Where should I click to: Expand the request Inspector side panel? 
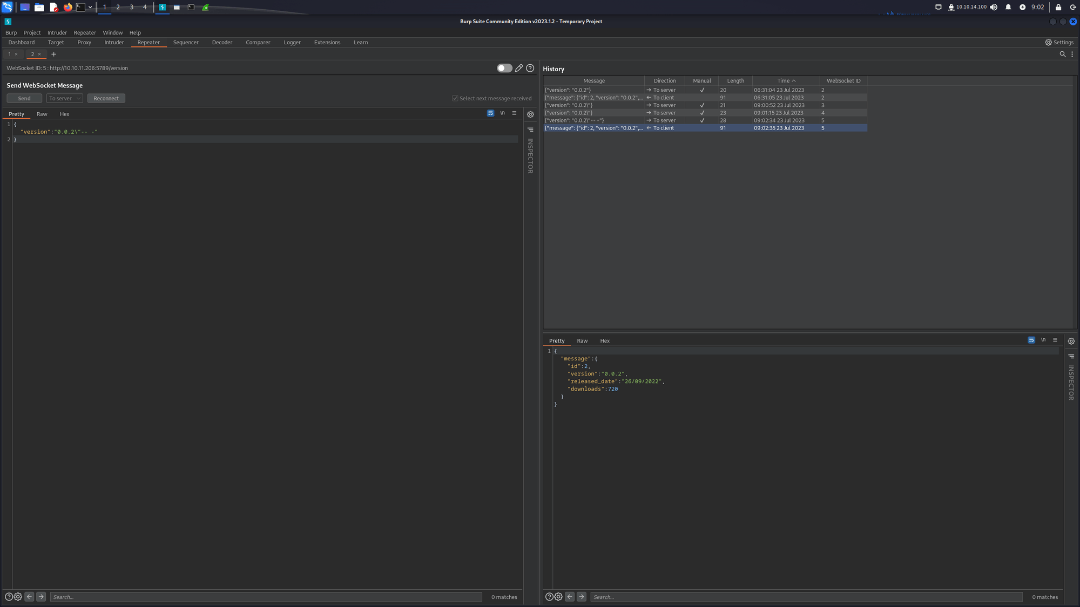point(530,156)
